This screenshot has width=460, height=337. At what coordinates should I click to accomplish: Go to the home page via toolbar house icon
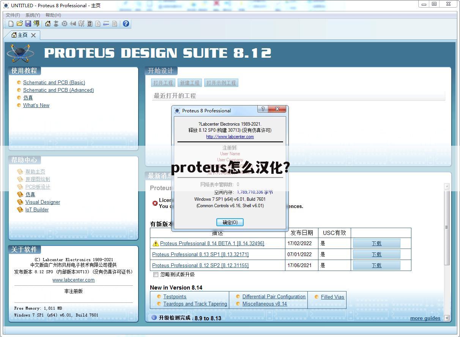pos(48,24)
